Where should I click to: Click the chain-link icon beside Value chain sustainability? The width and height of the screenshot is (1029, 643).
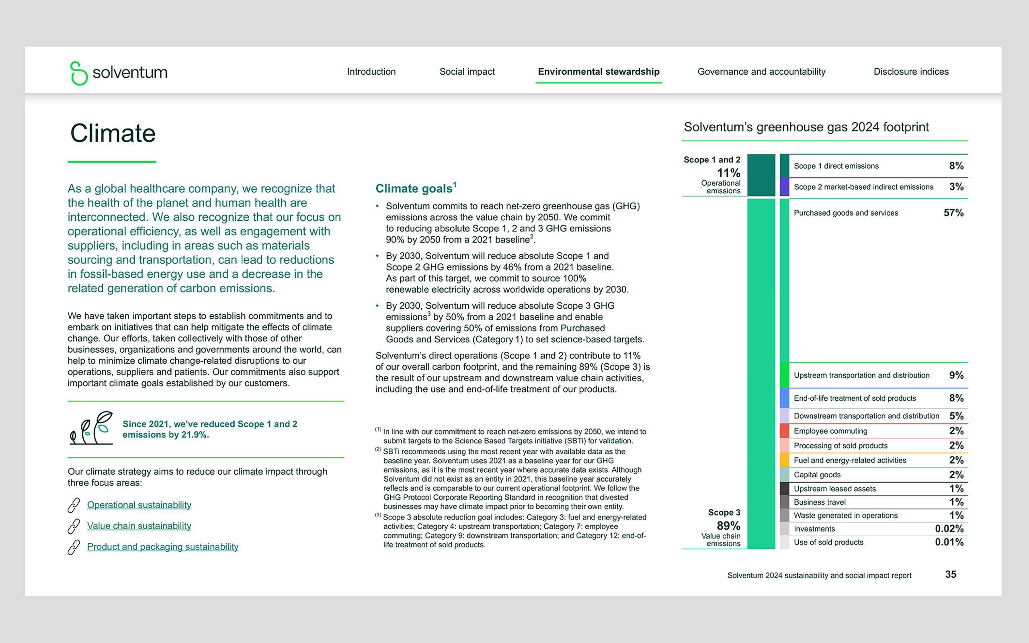coord(74,526)
